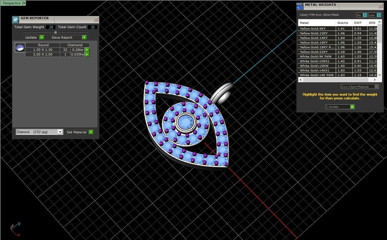Close the Gem Reporter panel
Screen dimensions: 387x240
click(x=96, y=19)
